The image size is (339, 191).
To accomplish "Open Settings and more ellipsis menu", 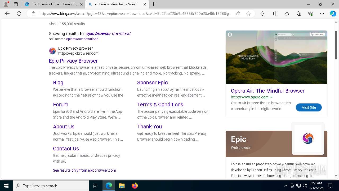I will point(322,14).
